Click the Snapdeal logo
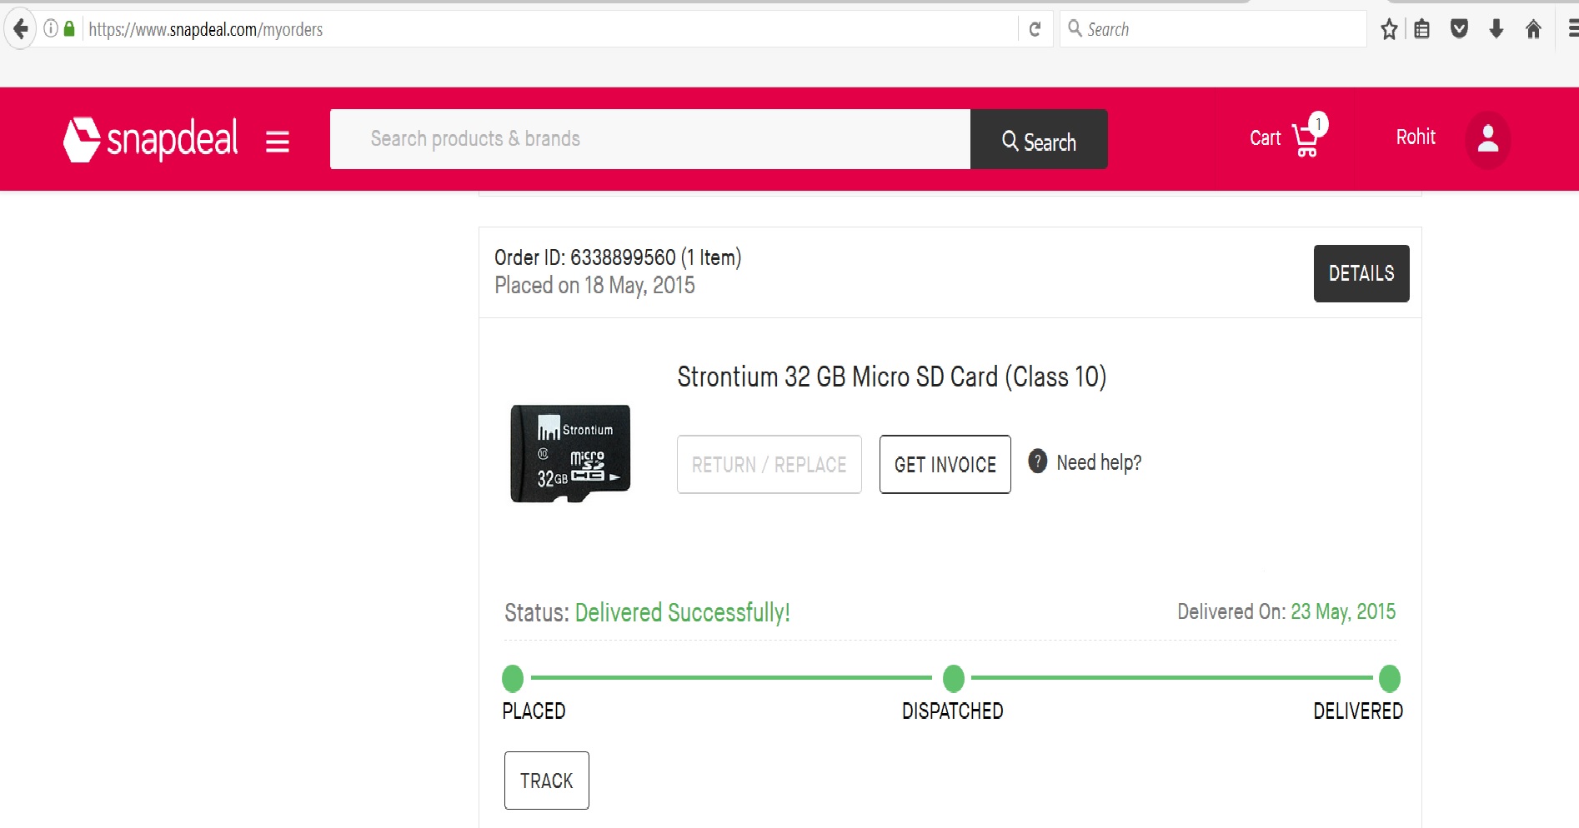 pos(151,139)
